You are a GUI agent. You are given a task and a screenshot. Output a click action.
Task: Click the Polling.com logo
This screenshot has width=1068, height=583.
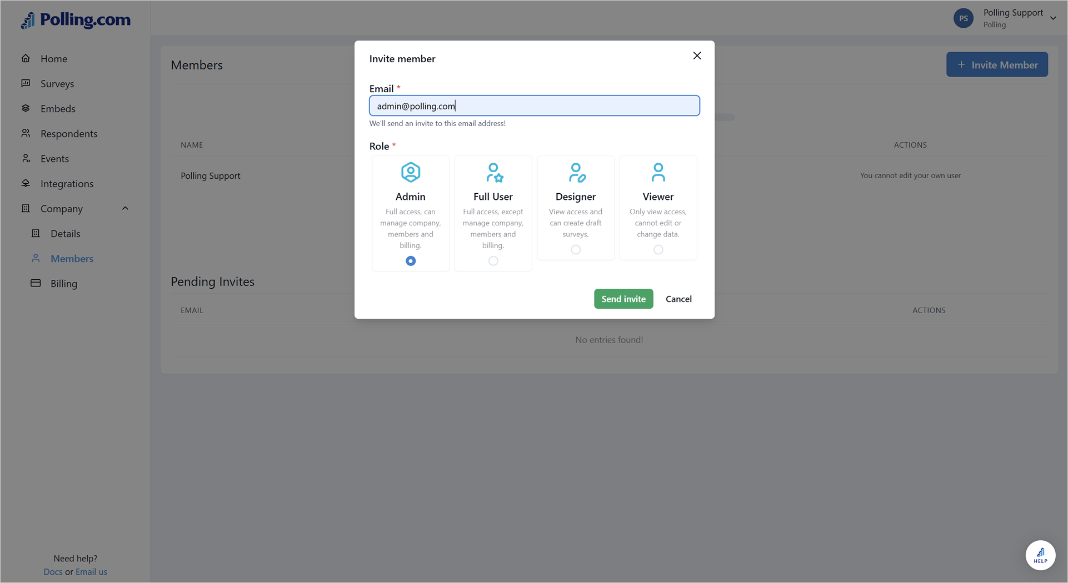click(76, 20)
